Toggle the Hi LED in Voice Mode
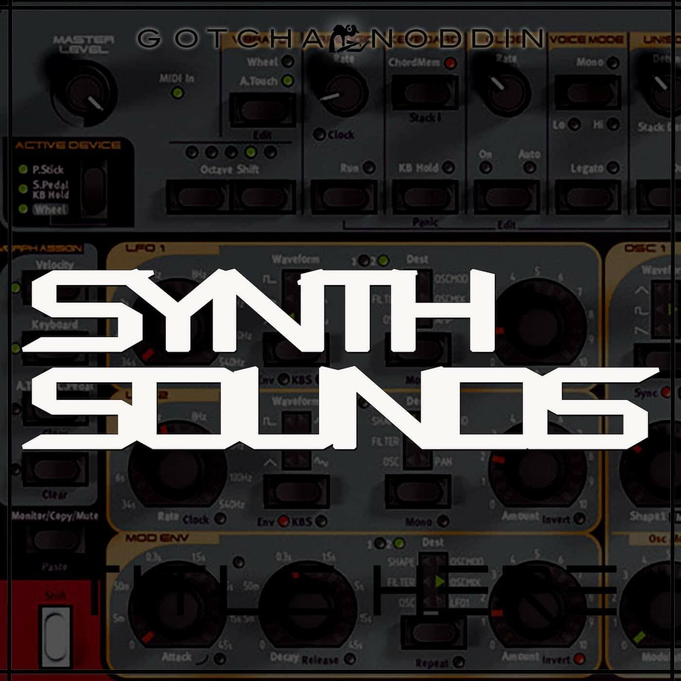 [x=613, y=125]
